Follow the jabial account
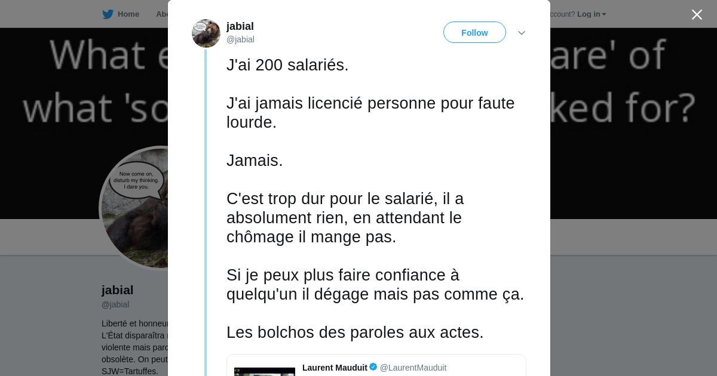 tap(474, 33)
